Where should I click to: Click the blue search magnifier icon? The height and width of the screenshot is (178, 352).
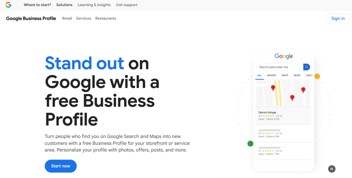(x=306, y=67)
